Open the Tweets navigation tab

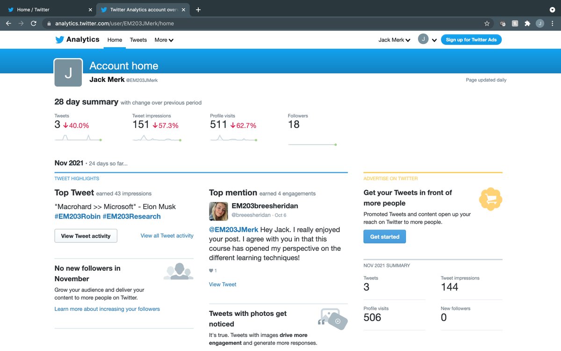click(x=138, y=40)
